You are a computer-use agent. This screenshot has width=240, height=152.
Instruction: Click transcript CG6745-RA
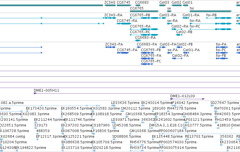click(124, 24)
